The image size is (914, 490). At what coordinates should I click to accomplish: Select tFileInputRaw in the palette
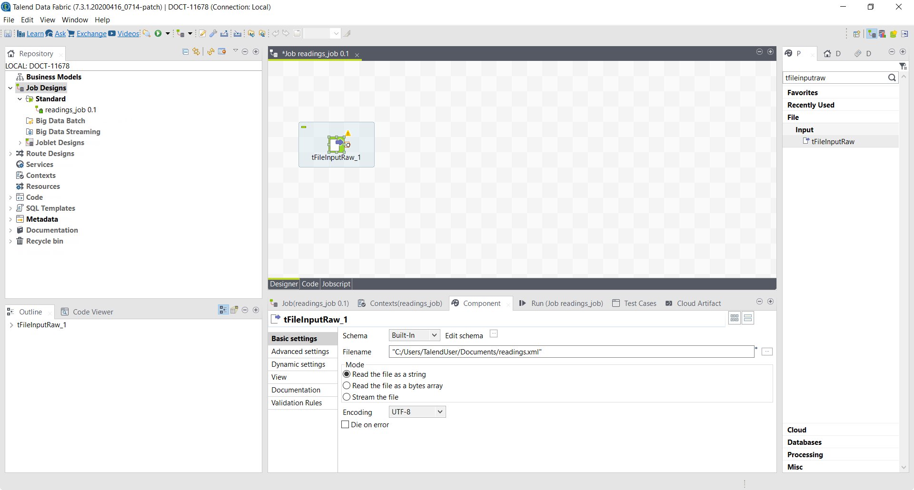833,142
